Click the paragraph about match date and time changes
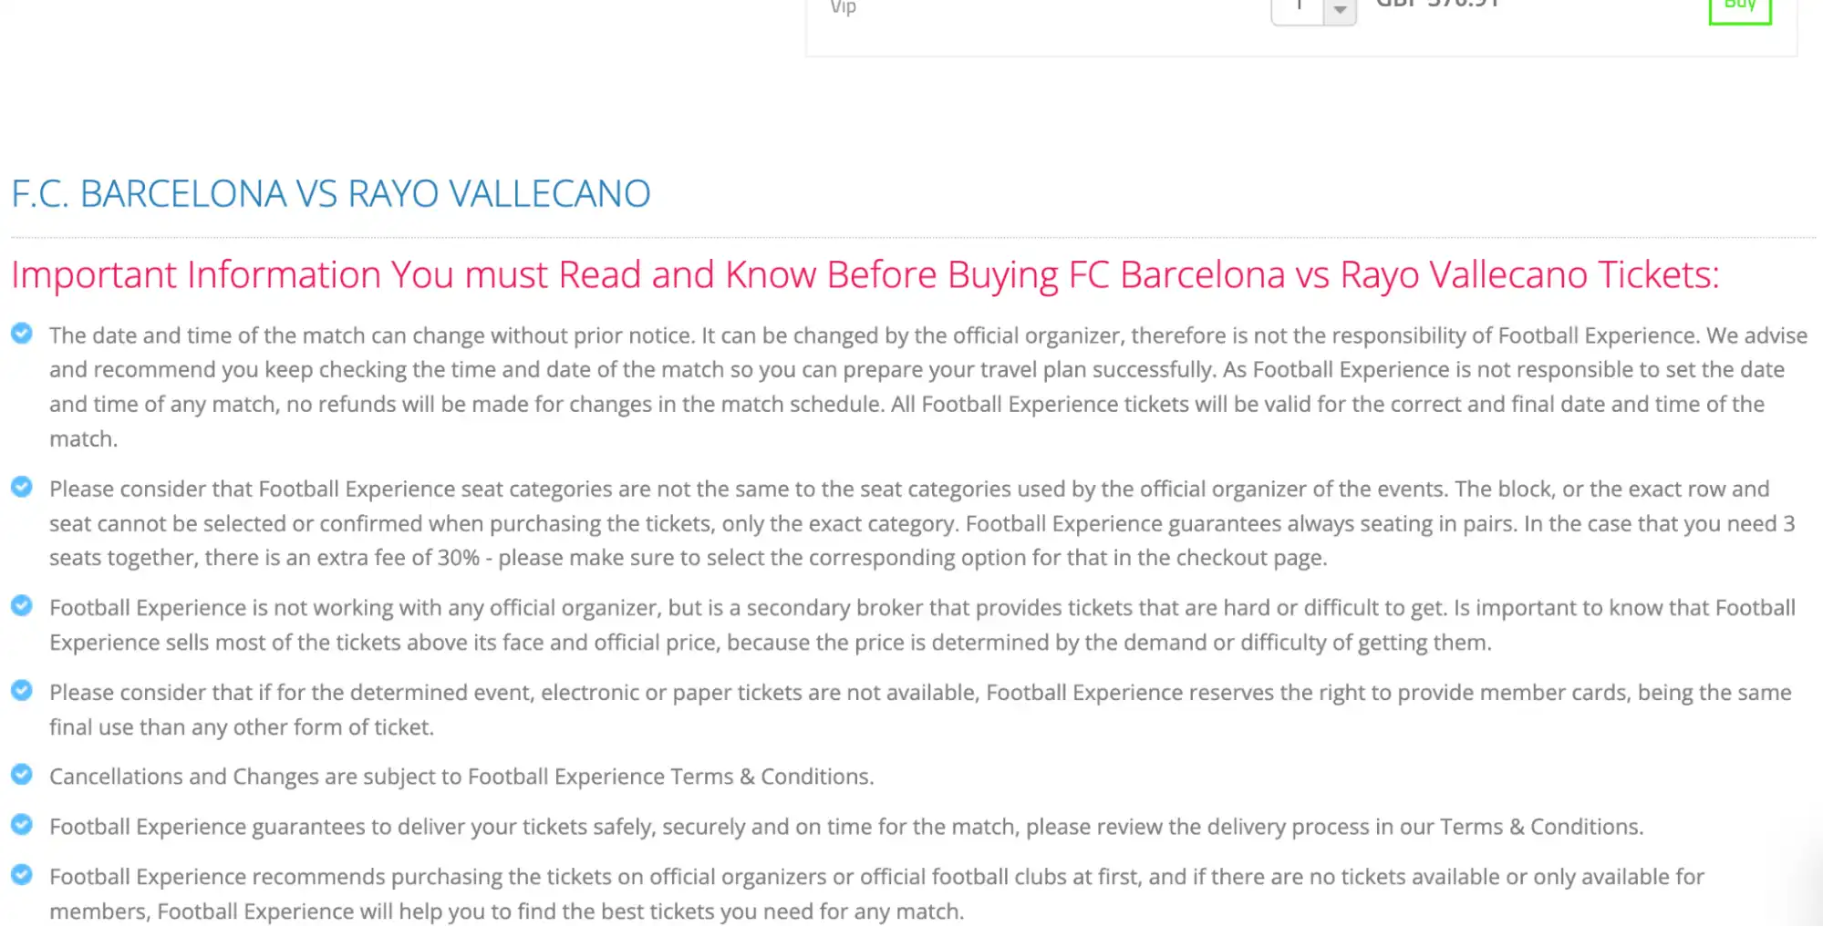This screenshot has height=927, width=1823. coord(912,386)
